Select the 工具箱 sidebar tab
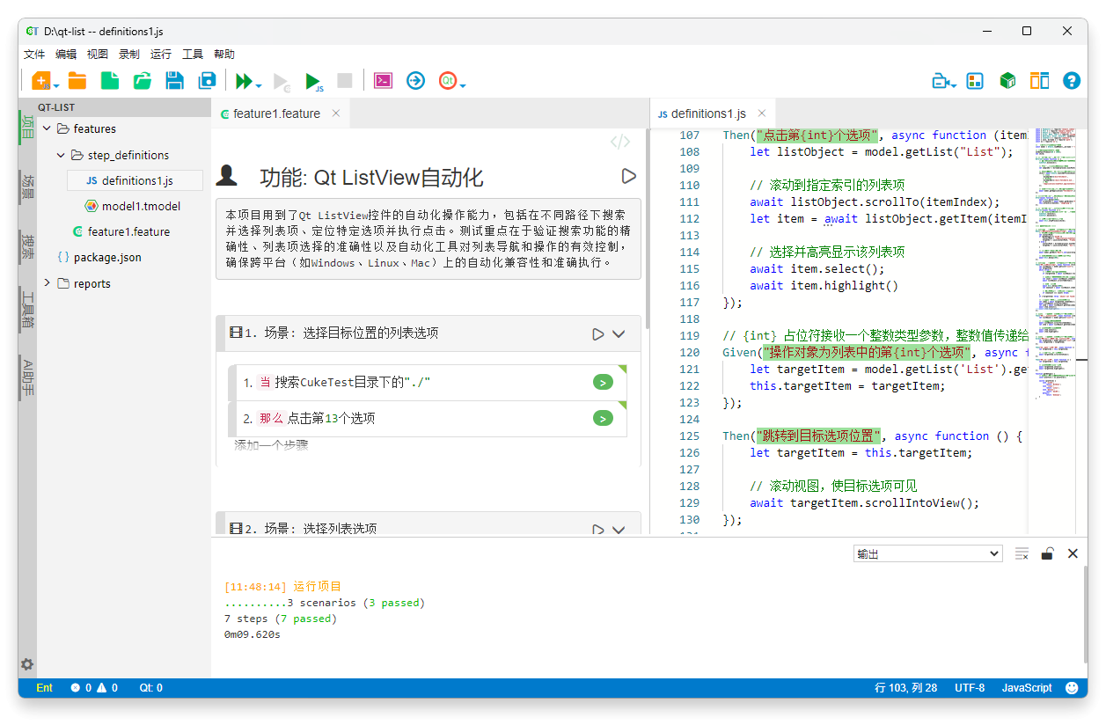This screenshot has width=1106, height=725. (27, 308)
